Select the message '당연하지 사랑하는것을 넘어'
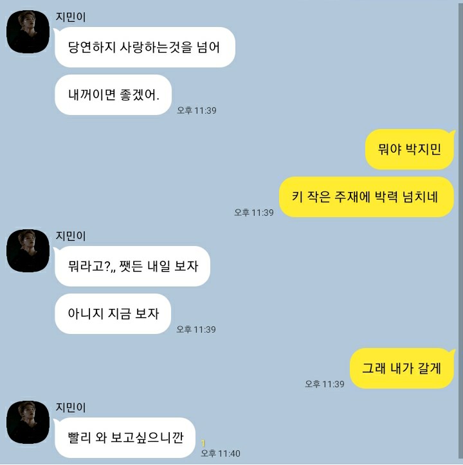 [145, 47]
